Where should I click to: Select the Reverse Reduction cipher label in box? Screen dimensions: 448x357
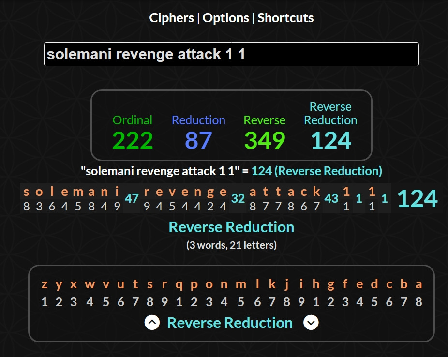[330, 113]
